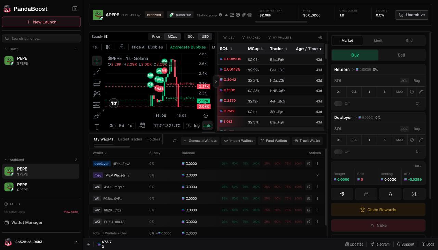Image resolution: width=438 pixels, height=250 pixels.
Task: Click the Claim Rewards button
Action: point(378,210)
